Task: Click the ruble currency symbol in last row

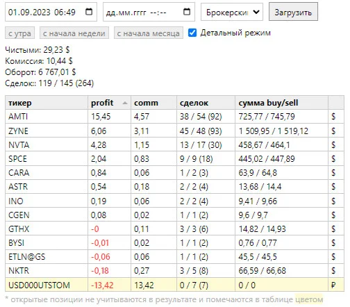Action: (x=333, y=285)
